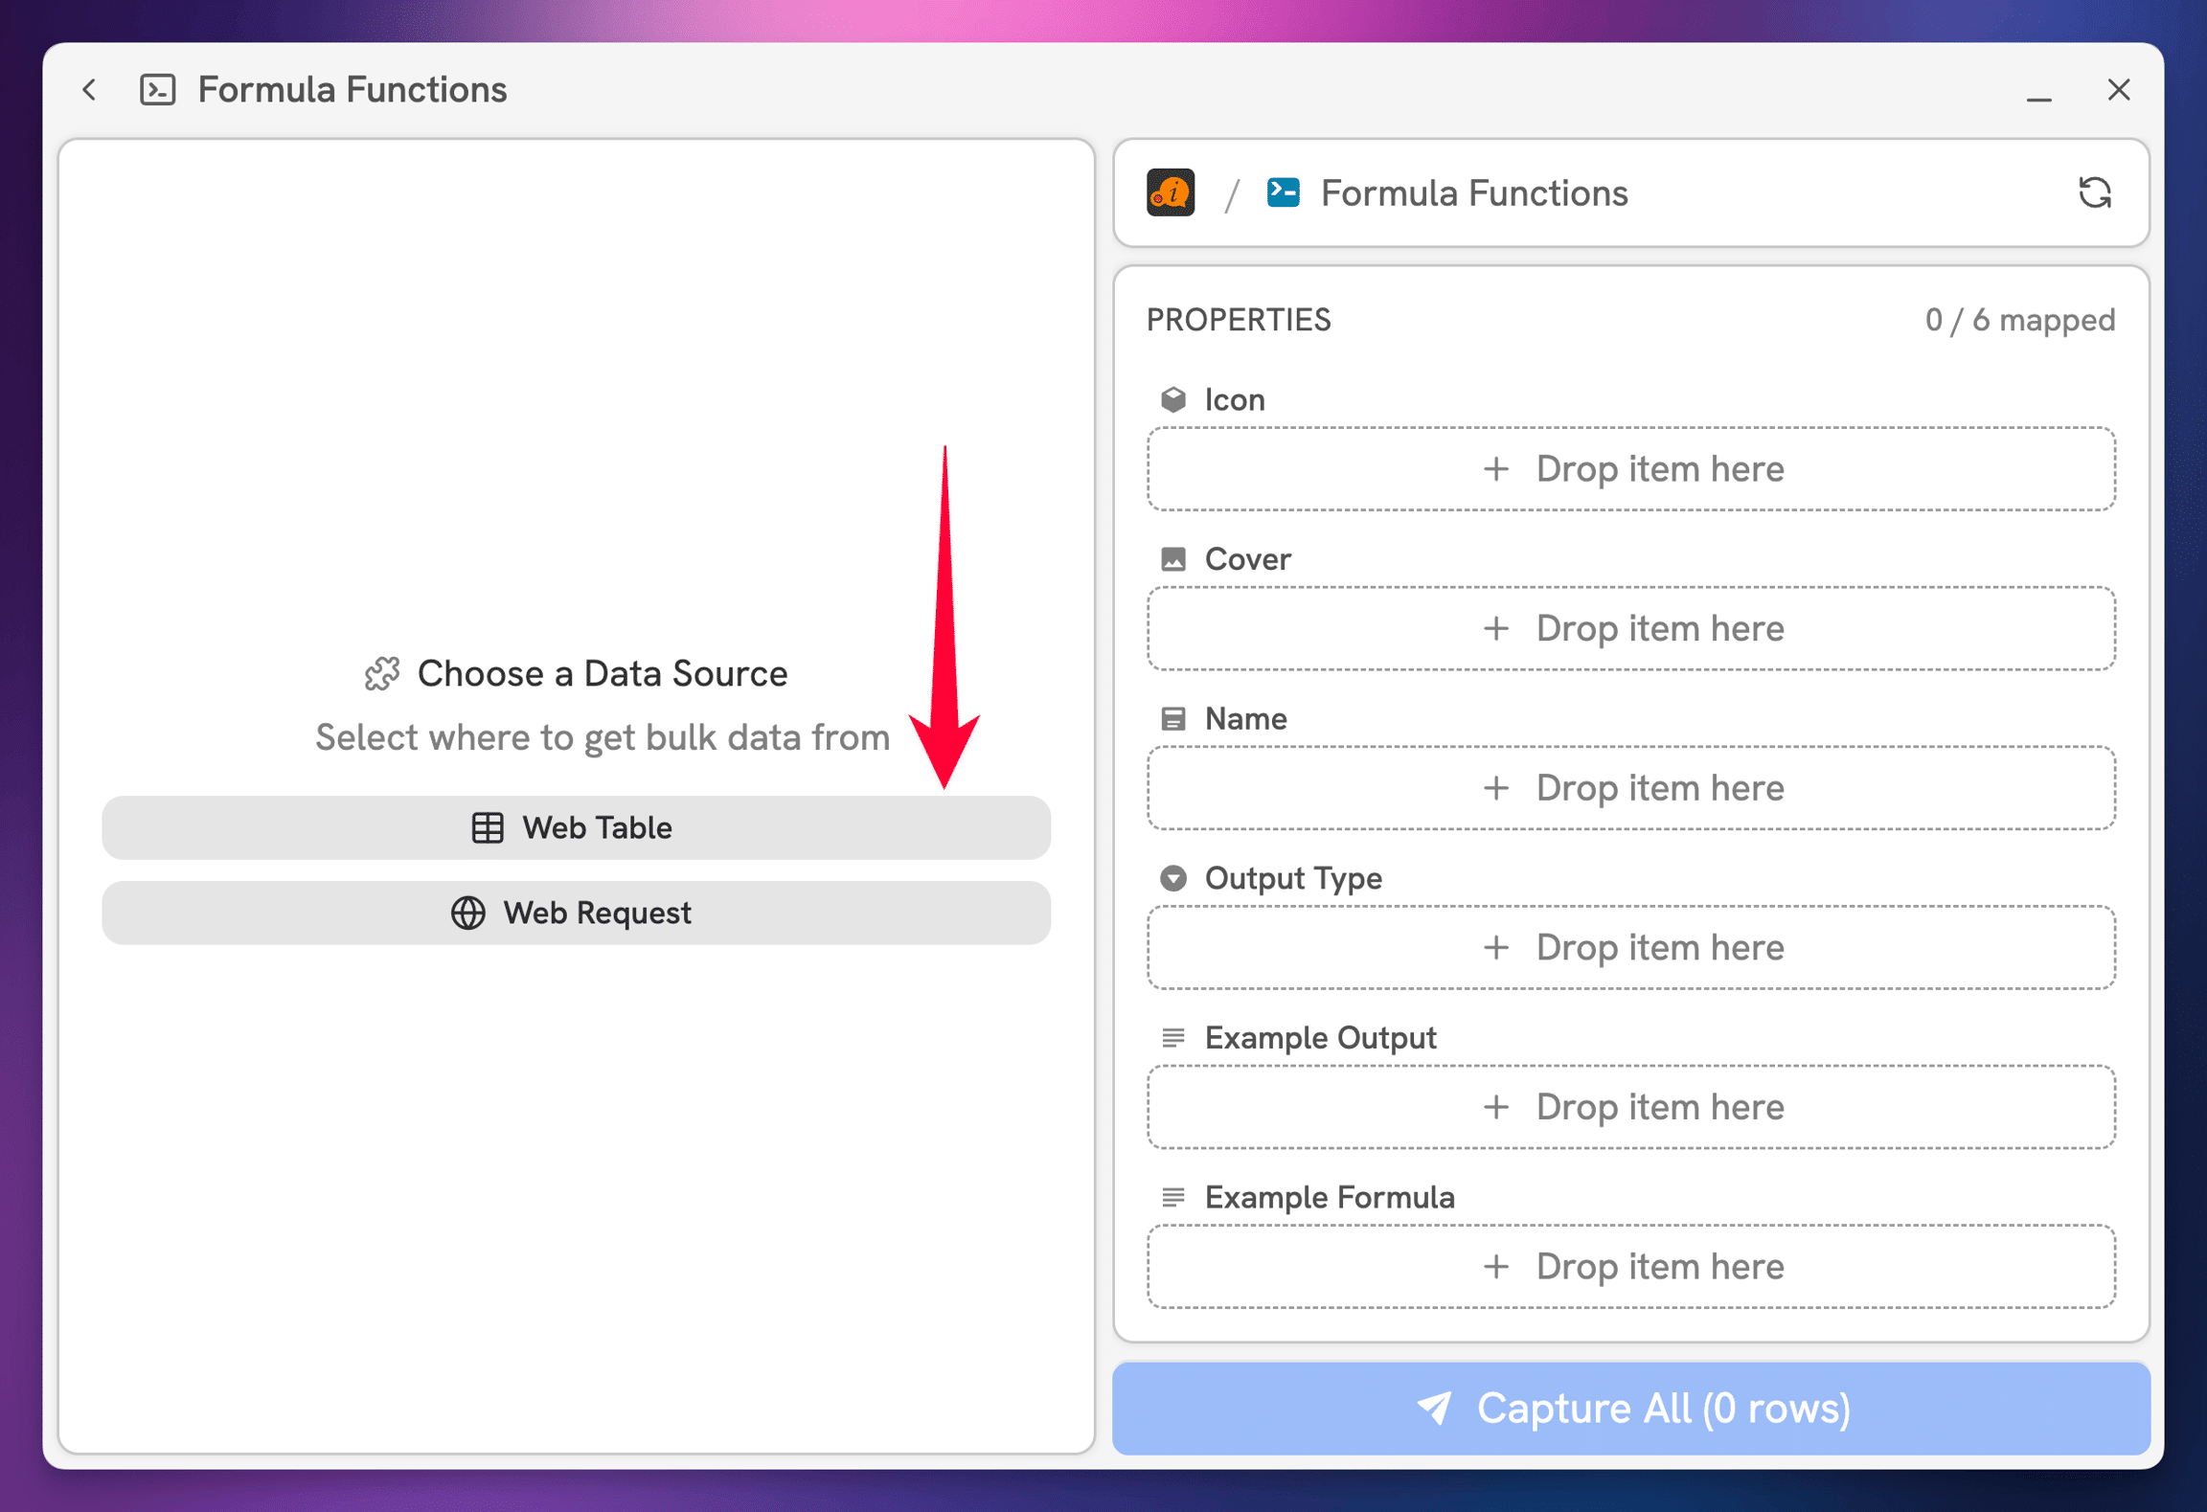Choose Web Request as the data source
2207x1512 pixels.
coord(576,913)
